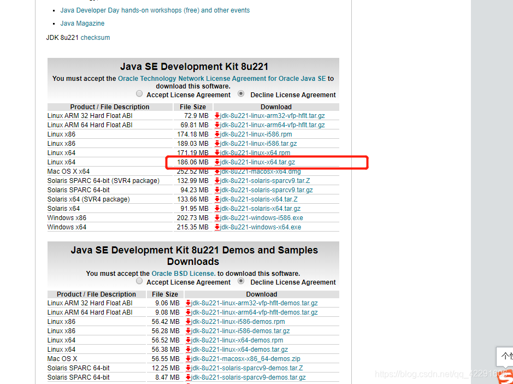Download jdk-8u221-linux-i586-demos.tar.gz
Viewport: 513px width, 384px height.
coord(240,331)
